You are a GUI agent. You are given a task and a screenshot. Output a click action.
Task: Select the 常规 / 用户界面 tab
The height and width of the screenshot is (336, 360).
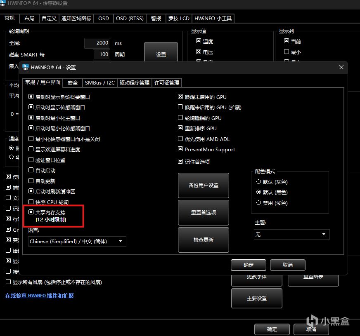43,82
